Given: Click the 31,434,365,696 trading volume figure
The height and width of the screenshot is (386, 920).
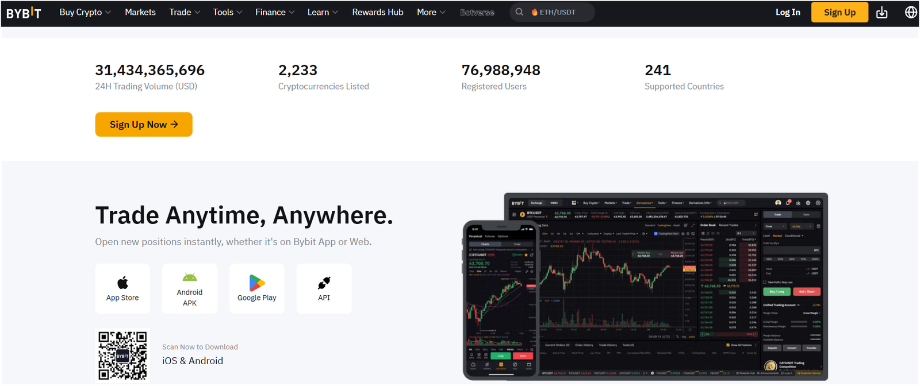Looking at the screenshot, I should (x=150, y=70).
